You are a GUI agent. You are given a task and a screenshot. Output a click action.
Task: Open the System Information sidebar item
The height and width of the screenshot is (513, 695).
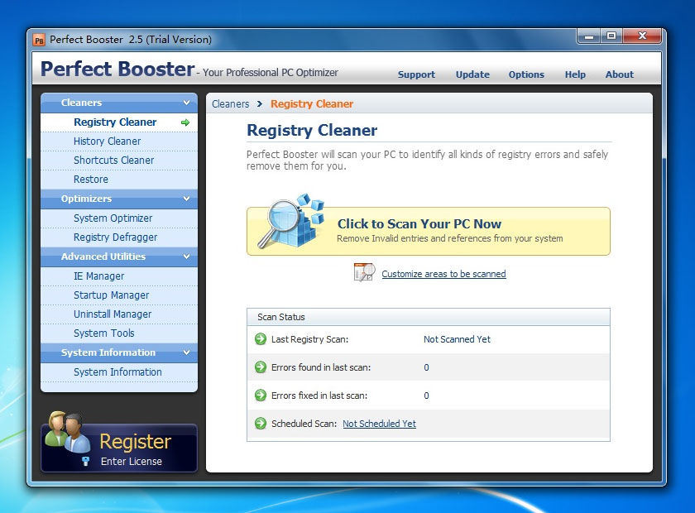[x=119, y=372]
